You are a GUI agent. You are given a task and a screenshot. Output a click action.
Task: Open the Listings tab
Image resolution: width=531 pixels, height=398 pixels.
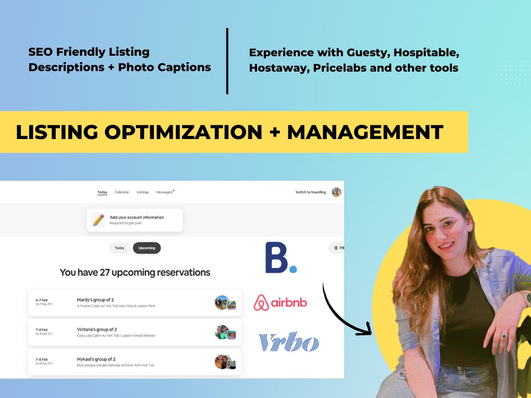click(142, 192)
